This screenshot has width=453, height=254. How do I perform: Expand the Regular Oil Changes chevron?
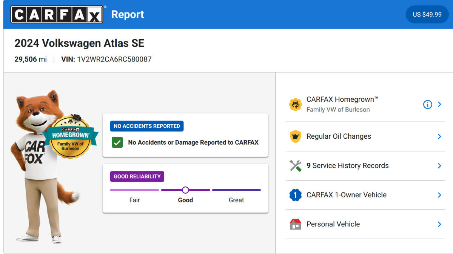click(x=439, y=136)
